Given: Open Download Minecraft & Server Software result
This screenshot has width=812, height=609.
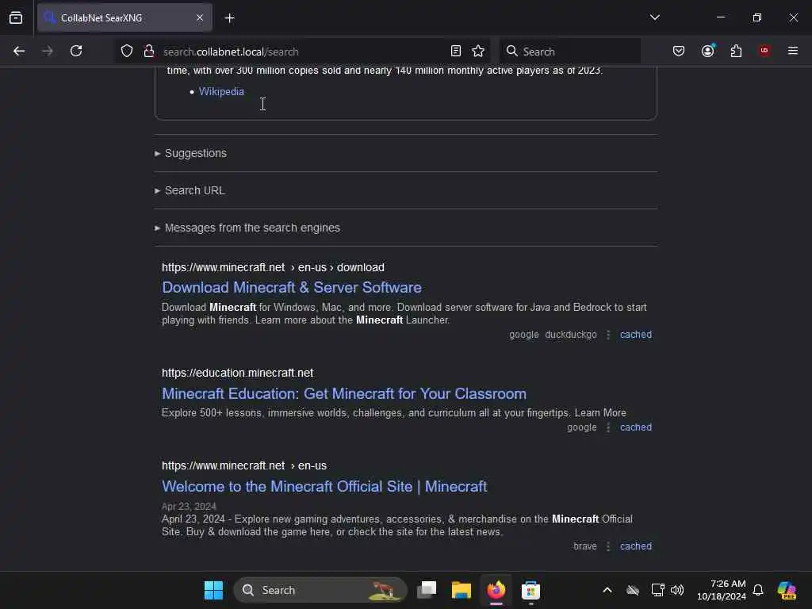Looking at the screenshot, I should [x=292, y=287].
